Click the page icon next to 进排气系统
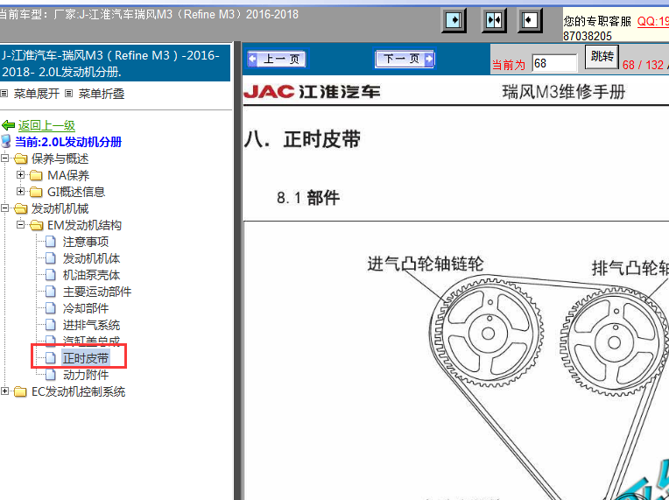 [51, 325]
